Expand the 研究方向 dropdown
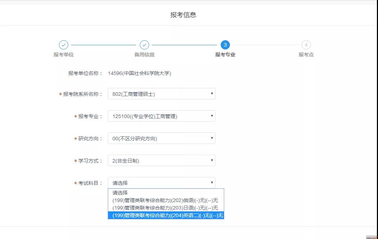Screen dimensions: 378x239 pyautogui.click(x=161, y=139)
